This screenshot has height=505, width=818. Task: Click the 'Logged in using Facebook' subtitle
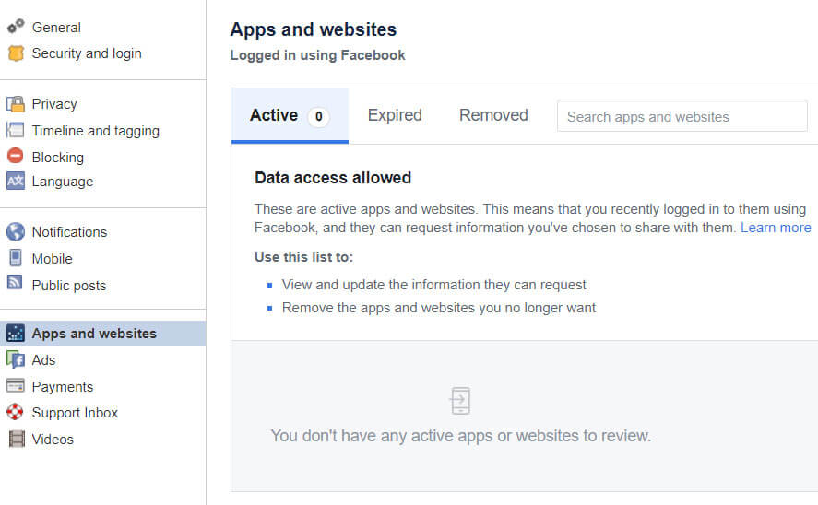(318, 55)
